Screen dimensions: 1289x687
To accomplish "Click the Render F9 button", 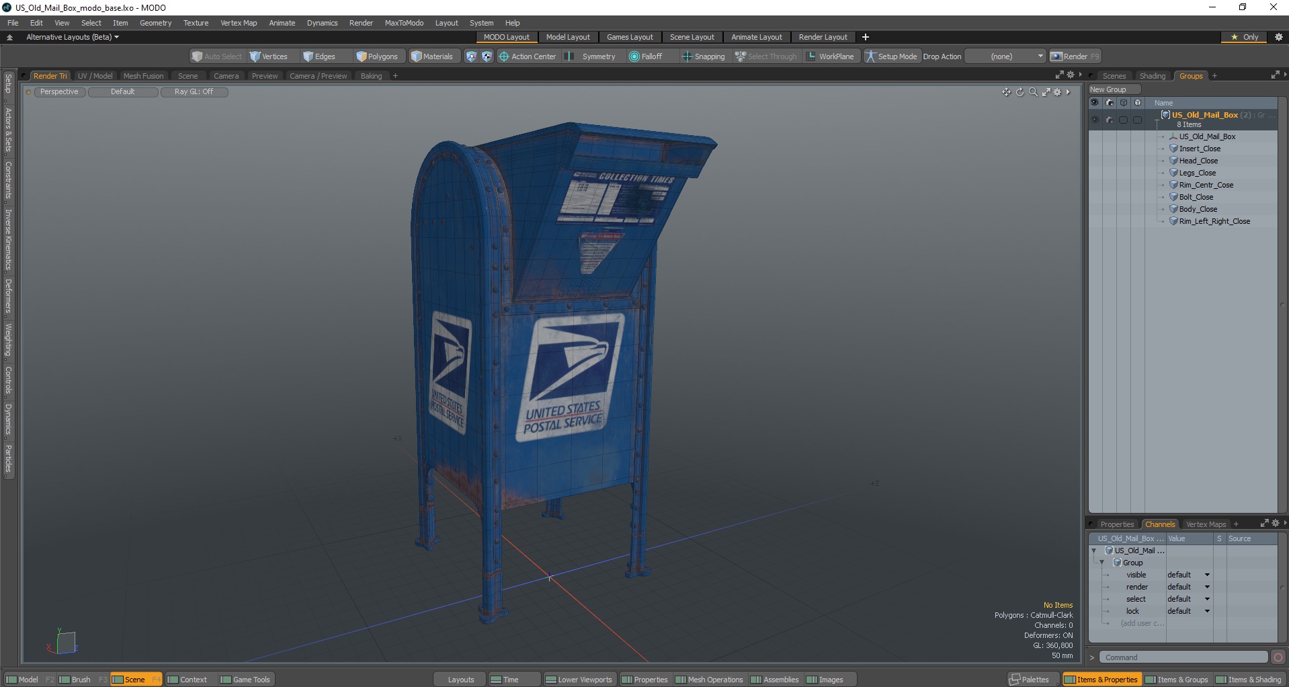I will tap(1075, 56).
